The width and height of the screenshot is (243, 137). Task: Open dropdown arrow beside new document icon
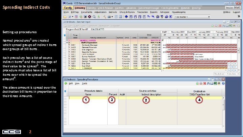point(72,17)
